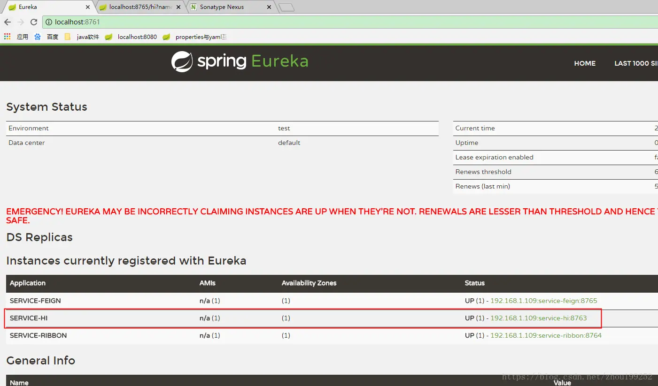Open a new browser tab

coord(286,7)
